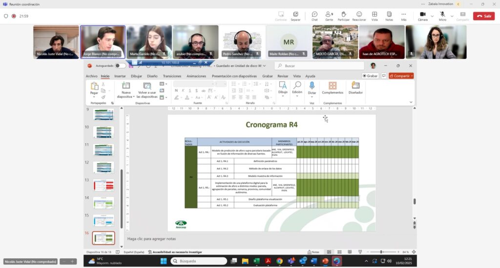Show the Gente participants list
The image size is (500, 268).
[x=329, y=16]
